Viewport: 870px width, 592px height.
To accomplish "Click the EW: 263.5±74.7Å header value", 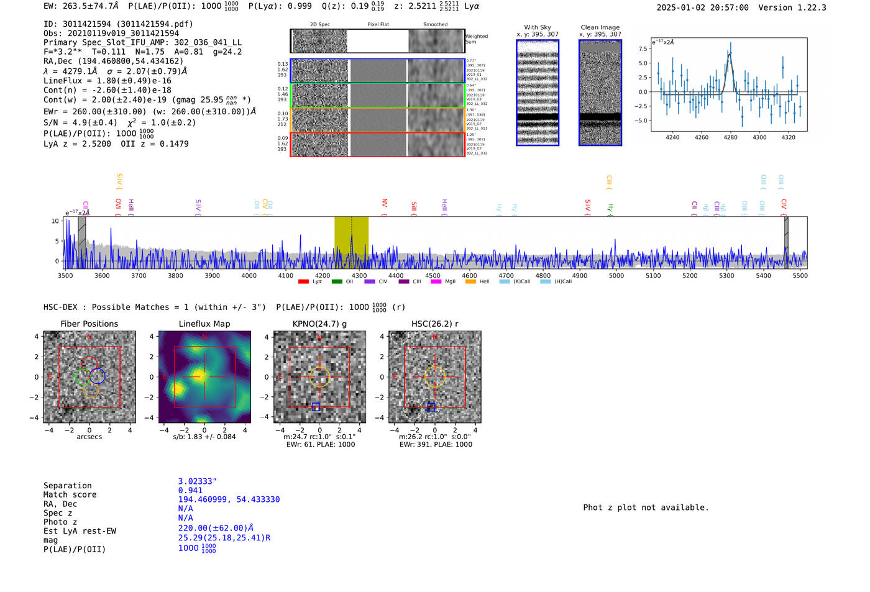I will 81,6.
